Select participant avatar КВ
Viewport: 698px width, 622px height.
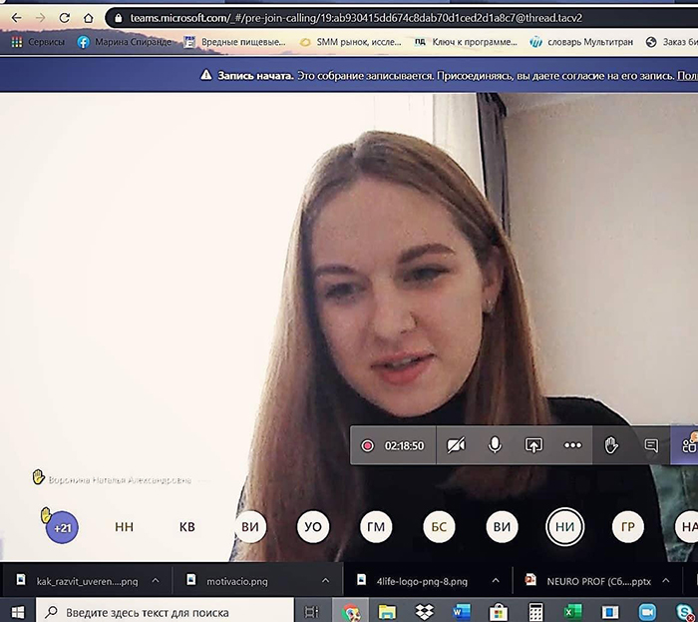187,527
